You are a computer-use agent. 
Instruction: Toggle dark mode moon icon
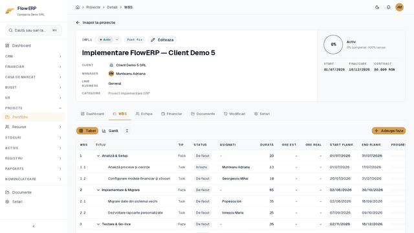377,7
